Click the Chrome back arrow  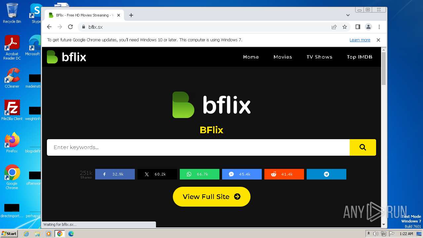(x=49, y=27)
